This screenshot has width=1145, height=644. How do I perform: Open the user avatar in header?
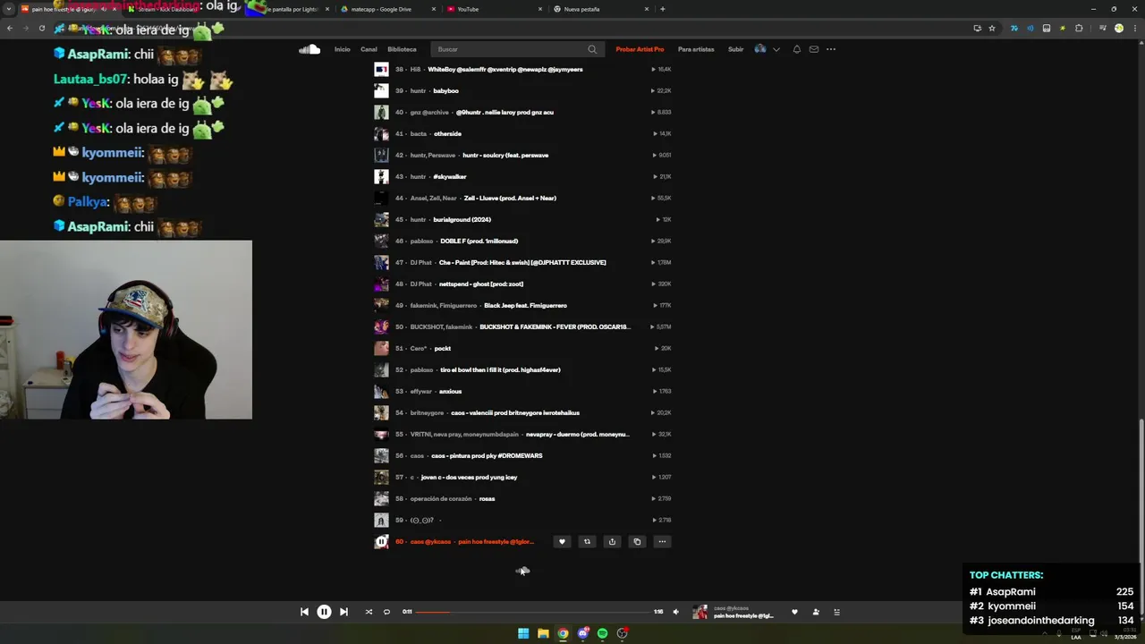760,49
